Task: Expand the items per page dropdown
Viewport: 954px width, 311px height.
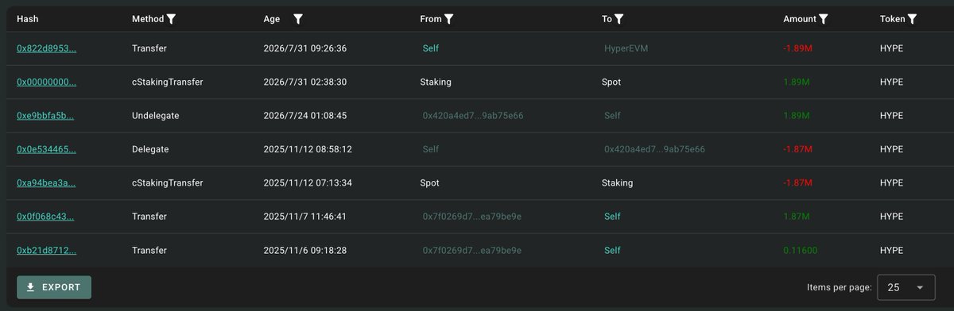Action: pos(906,287)
